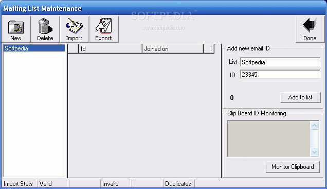This screenshot has width=327, height=189.
Task: Create a New mailing list
Action: [16, 29]
